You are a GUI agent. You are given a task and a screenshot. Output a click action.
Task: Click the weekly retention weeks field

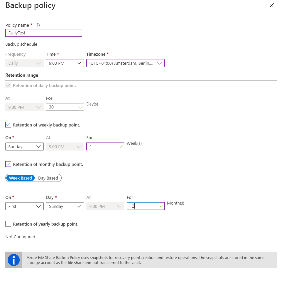[x=102, y=147]
